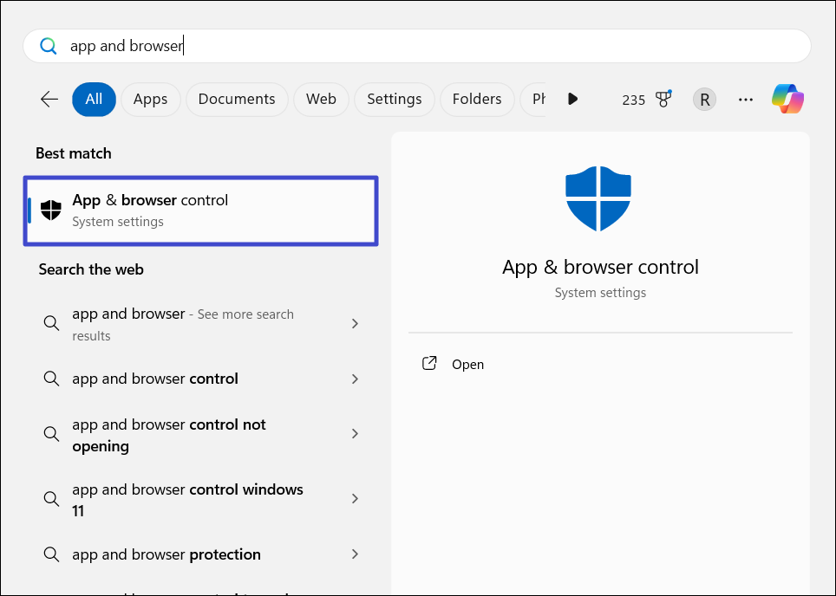Expand chevron for 'app and browser protection'
The width and height of the screenshot is (836, 596).
click(x=355, y=554)
